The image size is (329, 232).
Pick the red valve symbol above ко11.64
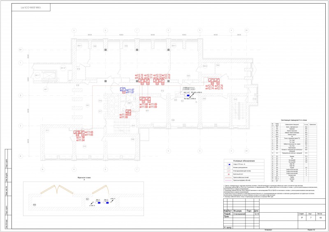76,132
